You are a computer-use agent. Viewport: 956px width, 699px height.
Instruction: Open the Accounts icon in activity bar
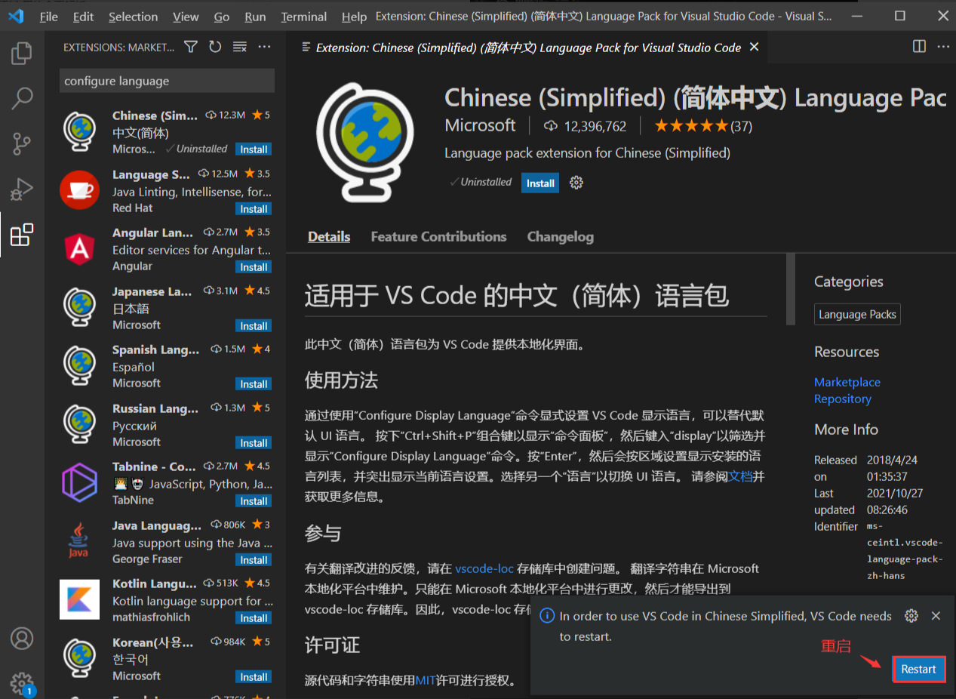[22, 639]
